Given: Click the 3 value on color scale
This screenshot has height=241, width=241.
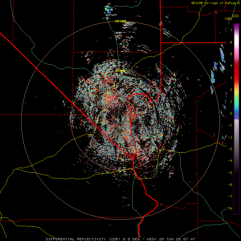Looking at the screenshot, I should 231,78.
